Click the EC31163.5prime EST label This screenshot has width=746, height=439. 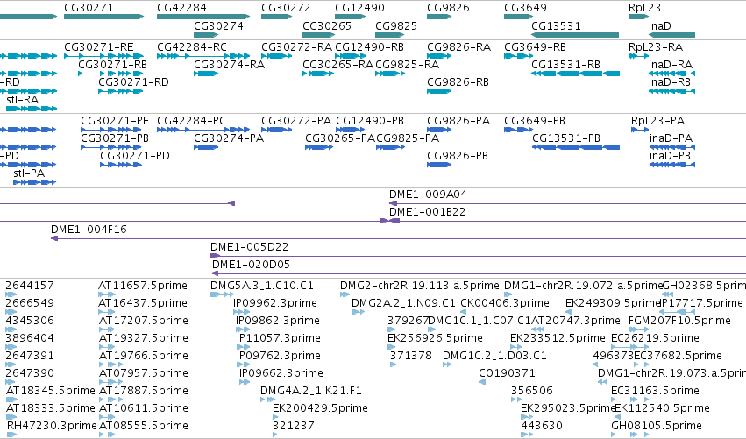655,391
